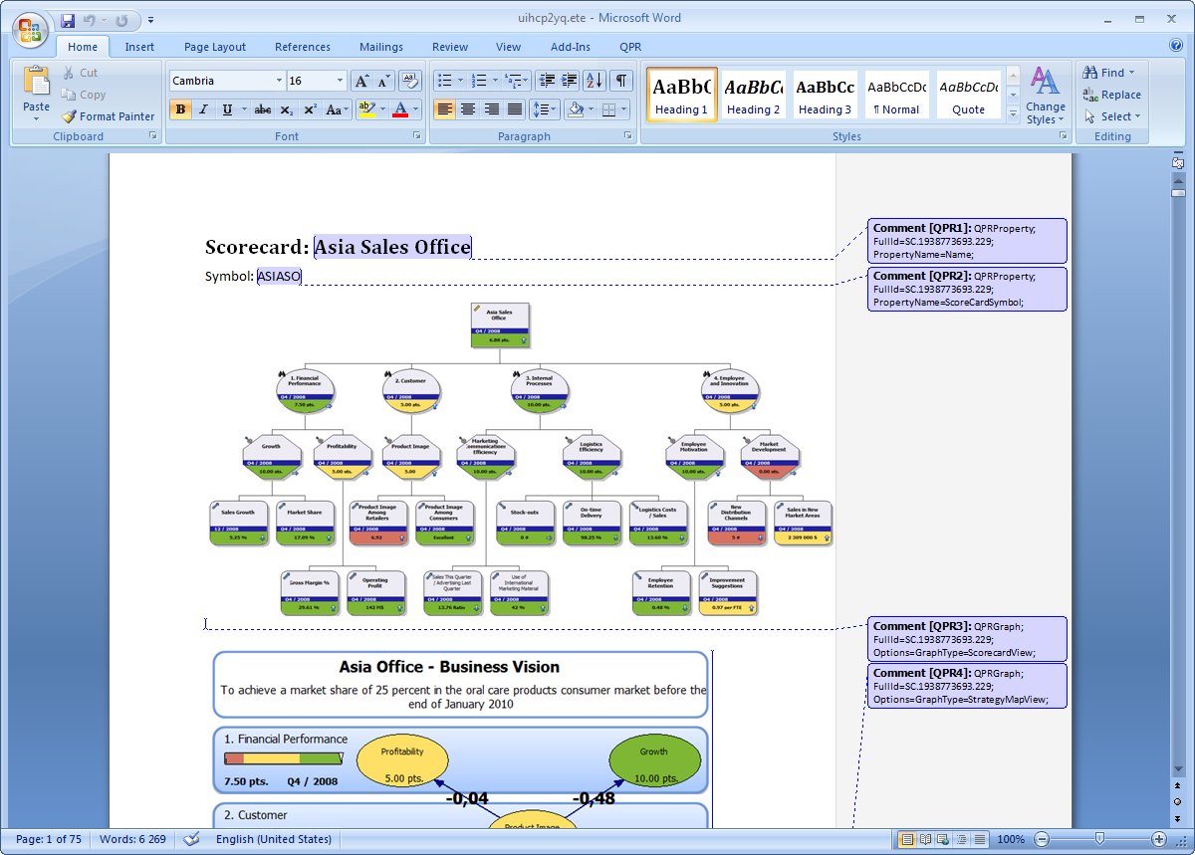Switch to Full Screen Reading view

pos(925,839)
